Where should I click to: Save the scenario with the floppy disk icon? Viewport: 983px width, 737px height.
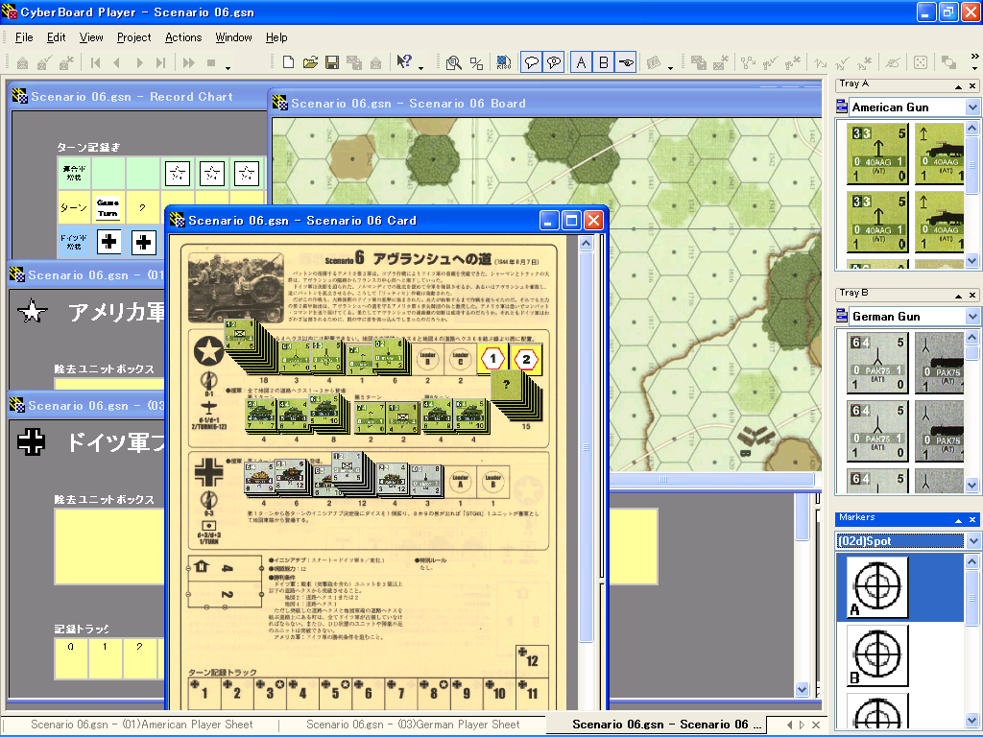pos(332,62)
